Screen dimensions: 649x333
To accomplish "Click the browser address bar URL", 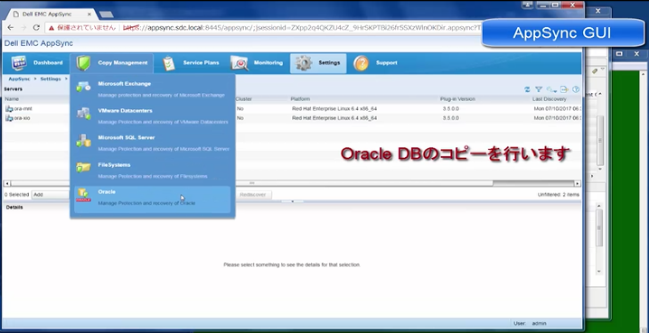I will pyautogui.click(x=302, y=28).
